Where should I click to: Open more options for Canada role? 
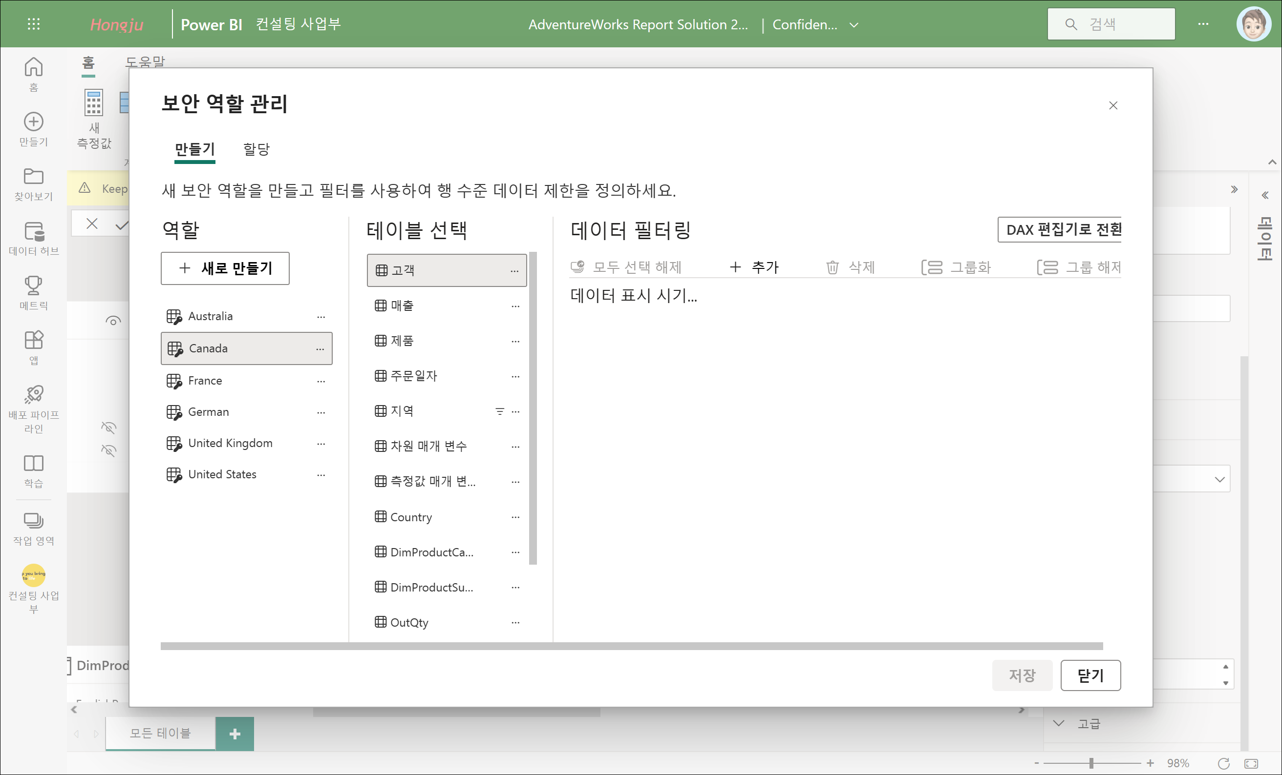pos(320,349)
